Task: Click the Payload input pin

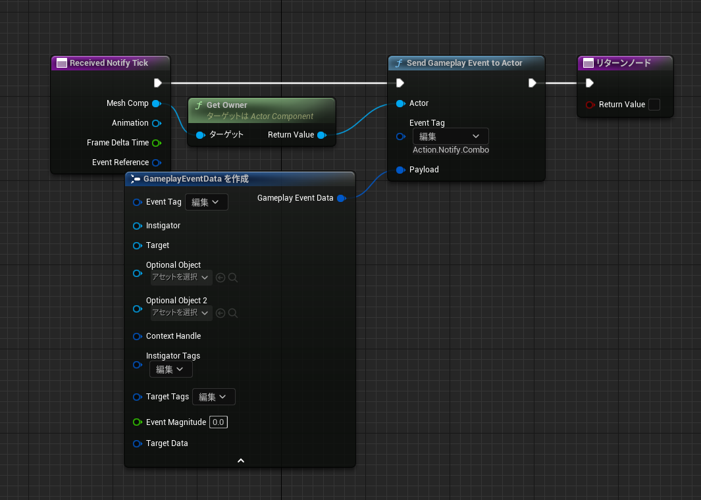Action: click(x=400, y=170)
